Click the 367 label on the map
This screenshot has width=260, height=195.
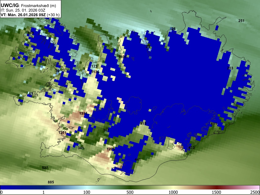click(x=106, y=130)
